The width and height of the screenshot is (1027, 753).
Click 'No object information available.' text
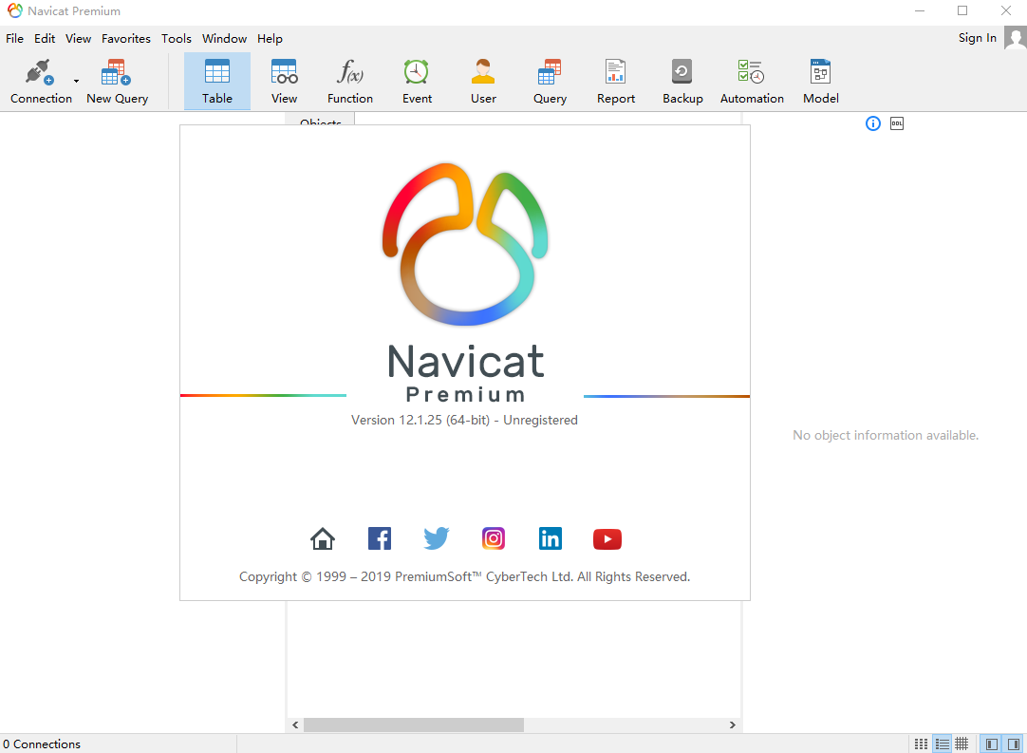[886, 435]
